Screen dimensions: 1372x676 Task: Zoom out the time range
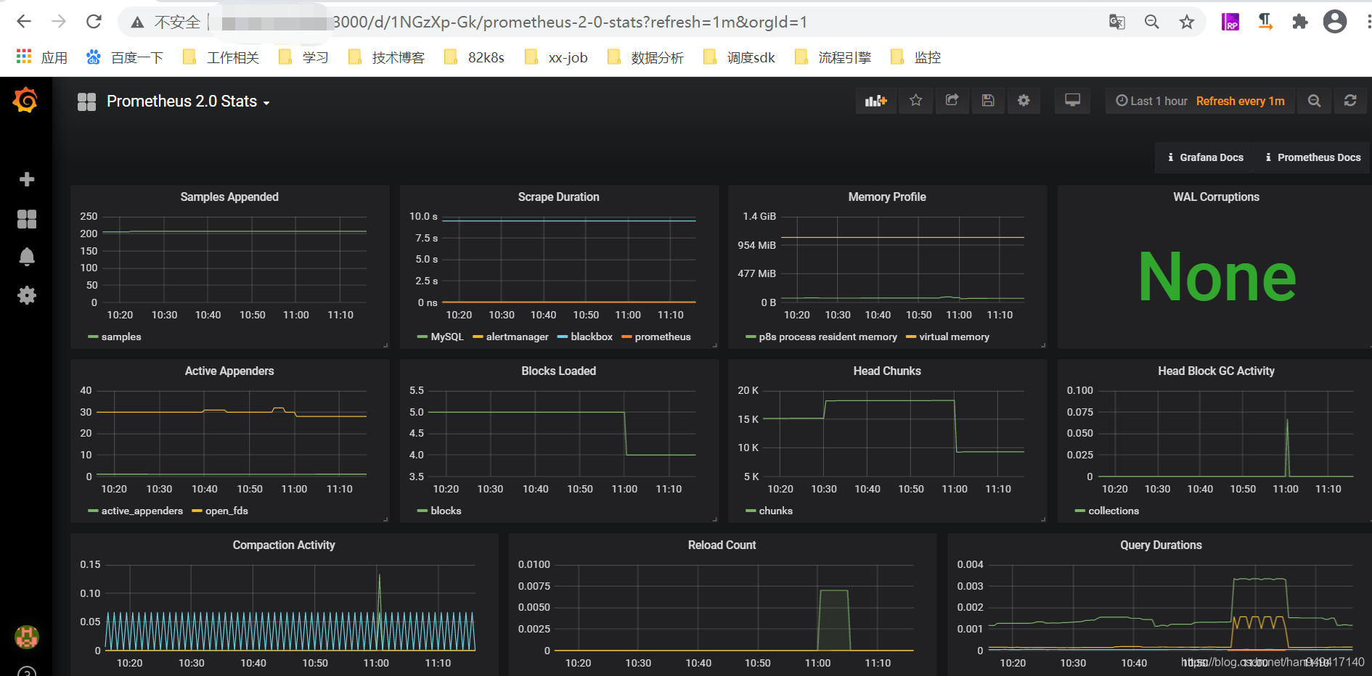(x=1314, y=101)
